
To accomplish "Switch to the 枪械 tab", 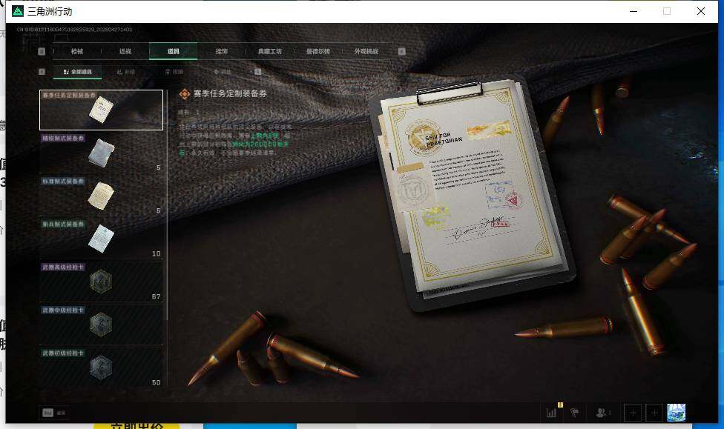I will (x=77, y=51).
